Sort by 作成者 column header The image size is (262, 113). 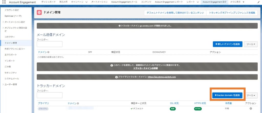(x=228, y=103)
